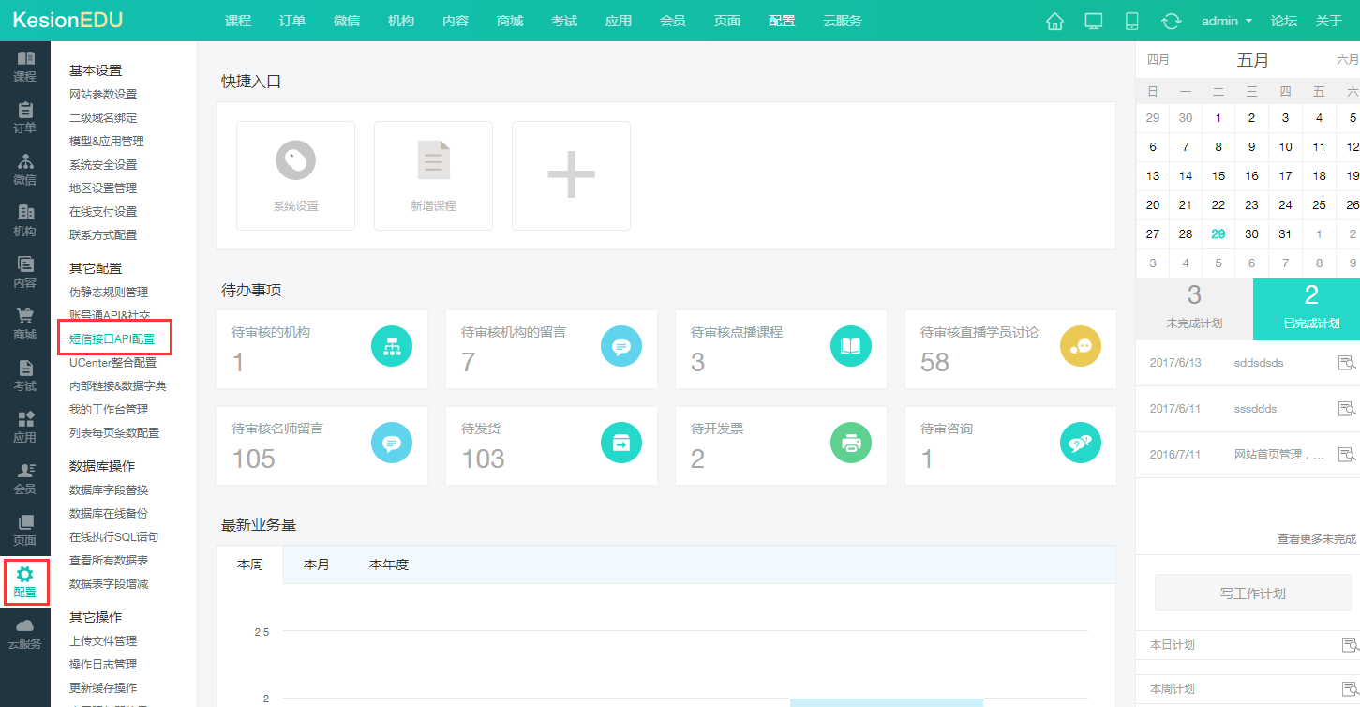
Task: Switch calendar to 六月 next month
Action: 1347,60
